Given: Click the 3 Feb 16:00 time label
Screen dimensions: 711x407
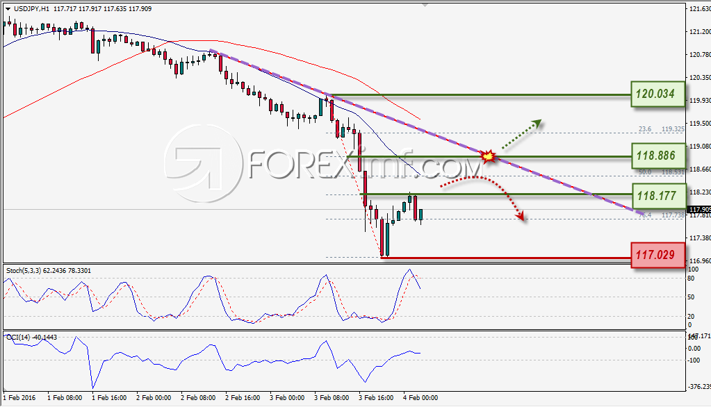Looking at the screenshot, I should tap(376, 398).
